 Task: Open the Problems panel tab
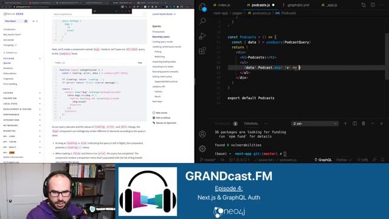click(225, 123)
